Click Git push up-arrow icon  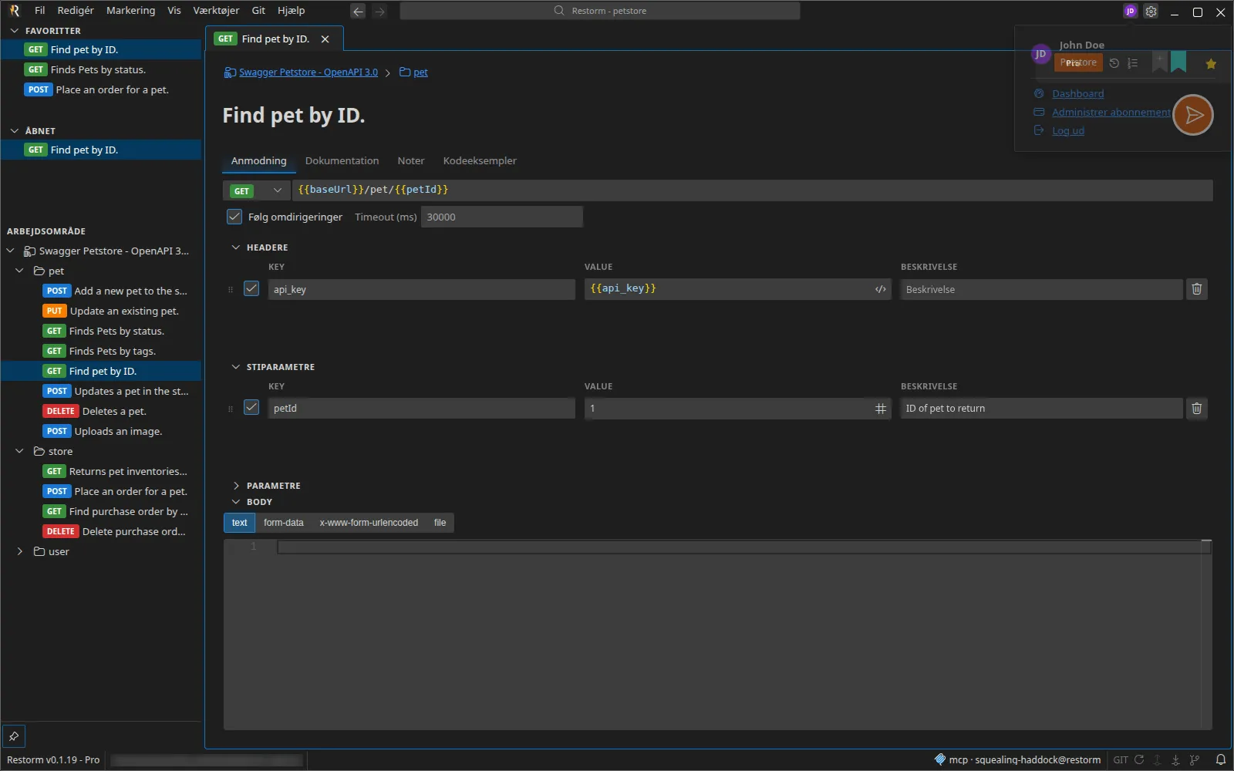click(x=1157, y=759)
